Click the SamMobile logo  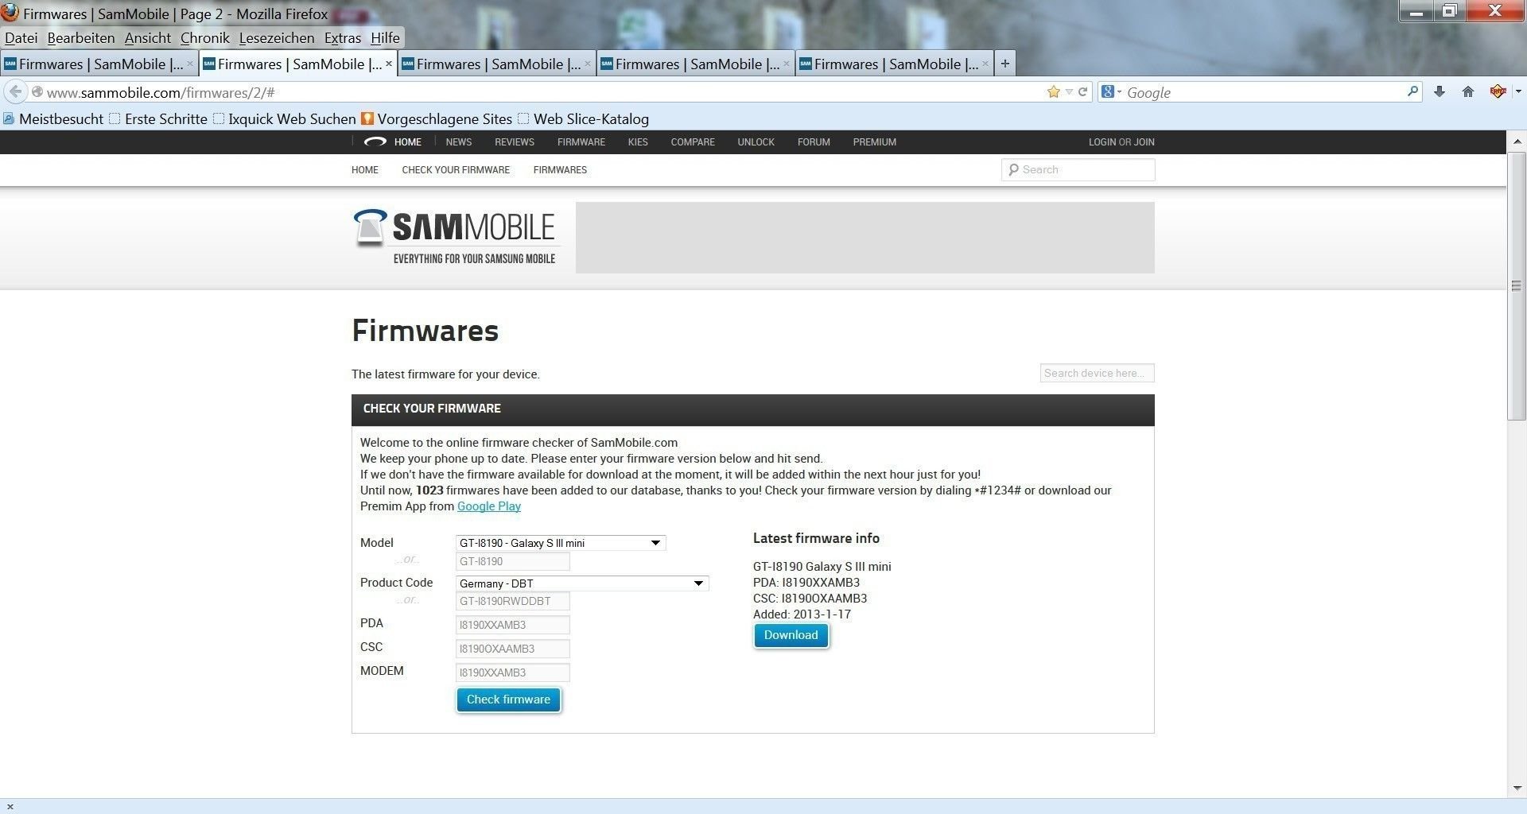click(x=454, y=237)
